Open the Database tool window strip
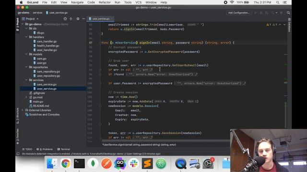This screenshot has height=172, width=307. pos(289,25)
